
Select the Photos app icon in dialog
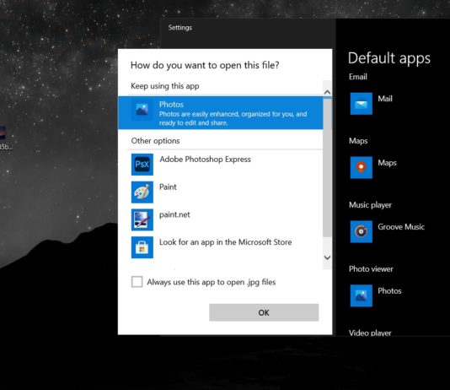142,110
